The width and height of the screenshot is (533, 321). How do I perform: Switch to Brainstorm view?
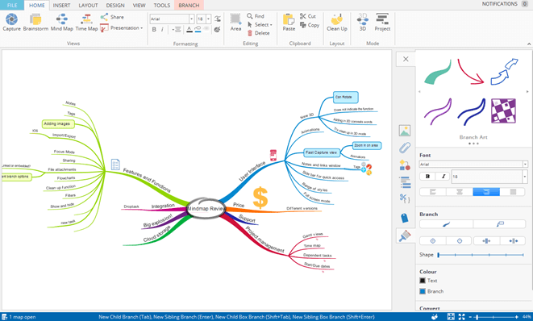pos(35,22)
